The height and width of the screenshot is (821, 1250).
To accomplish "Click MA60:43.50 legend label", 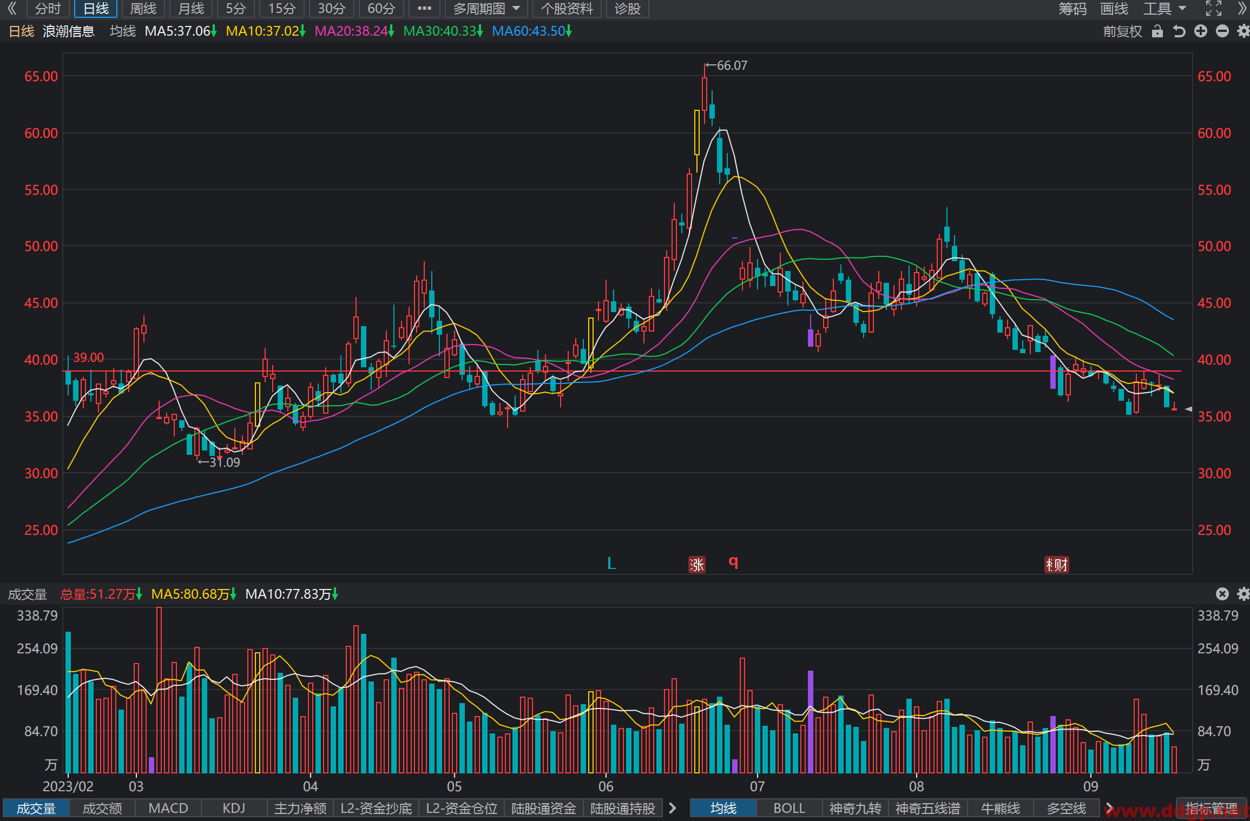I will click(x=532, y=31).
